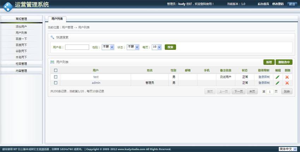The width and height of the screenshot is (300, 152).
Task: Click the magnifier icon beside 快速搜索
Action: pyautogui.click(x=53, y=37)
